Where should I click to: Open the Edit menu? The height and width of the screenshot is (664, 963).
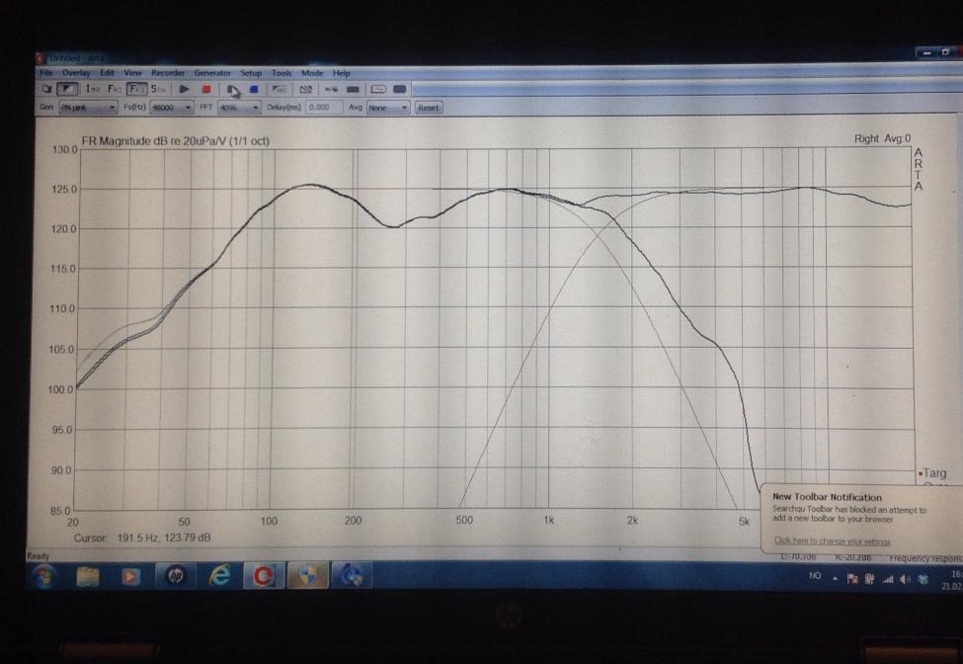pyautogui.click(x=107, y=72)
